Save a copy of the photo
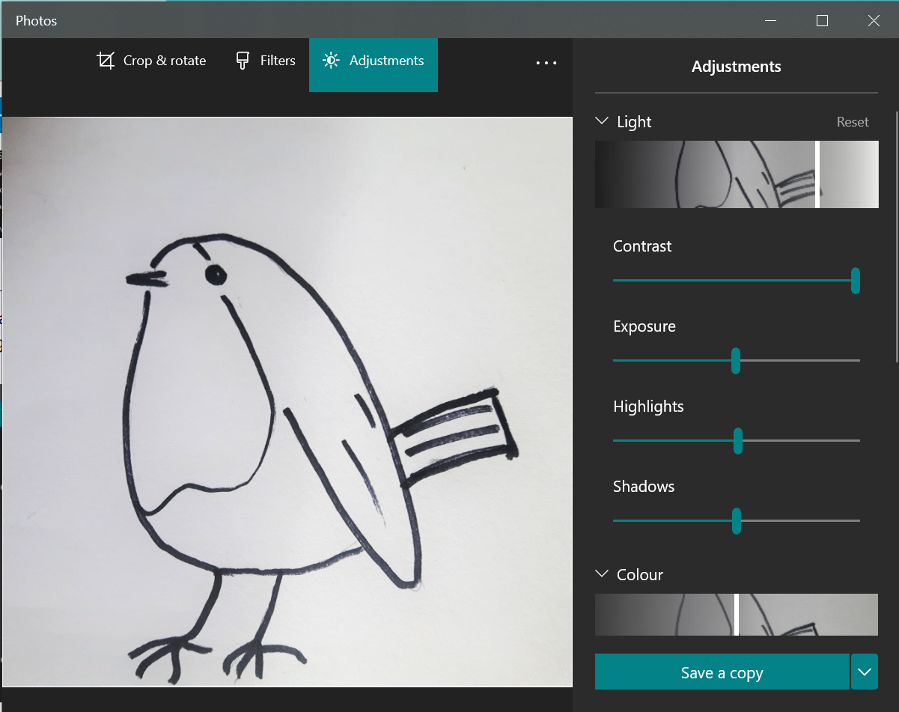 pyautogui.click(x=722, y=672)
